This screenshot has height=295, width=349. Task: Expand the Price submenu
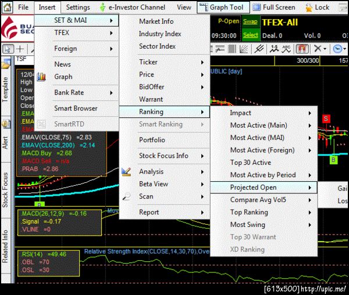pos(165,75)
